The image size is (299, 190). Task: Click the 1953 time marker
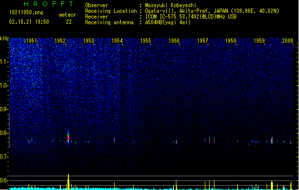tap(89, 40)
